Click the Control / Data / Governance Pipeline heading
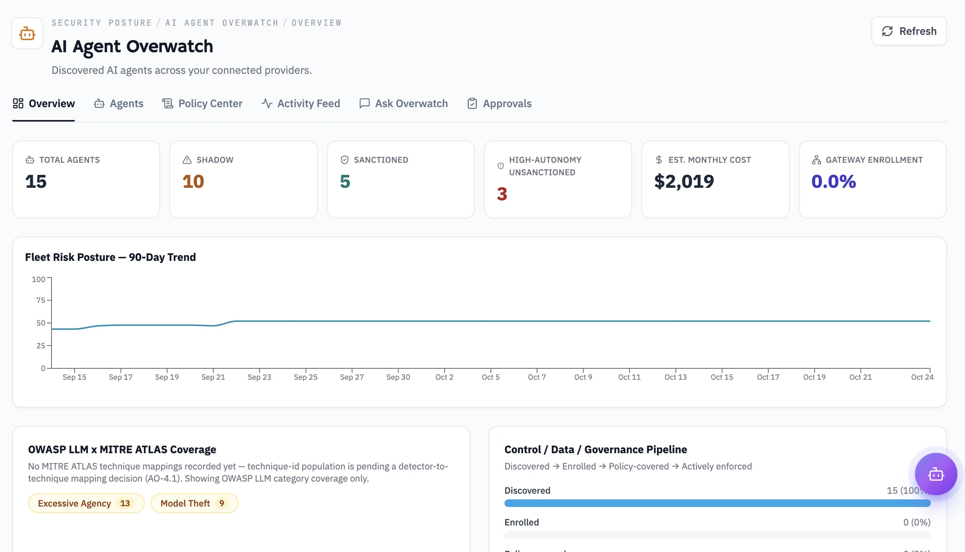This screenshot has height=552, width=965. pos(596,450)
